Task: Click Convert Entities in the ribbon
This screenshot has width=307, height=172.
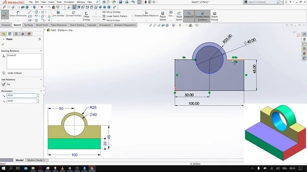Action: tap(73, 14)
